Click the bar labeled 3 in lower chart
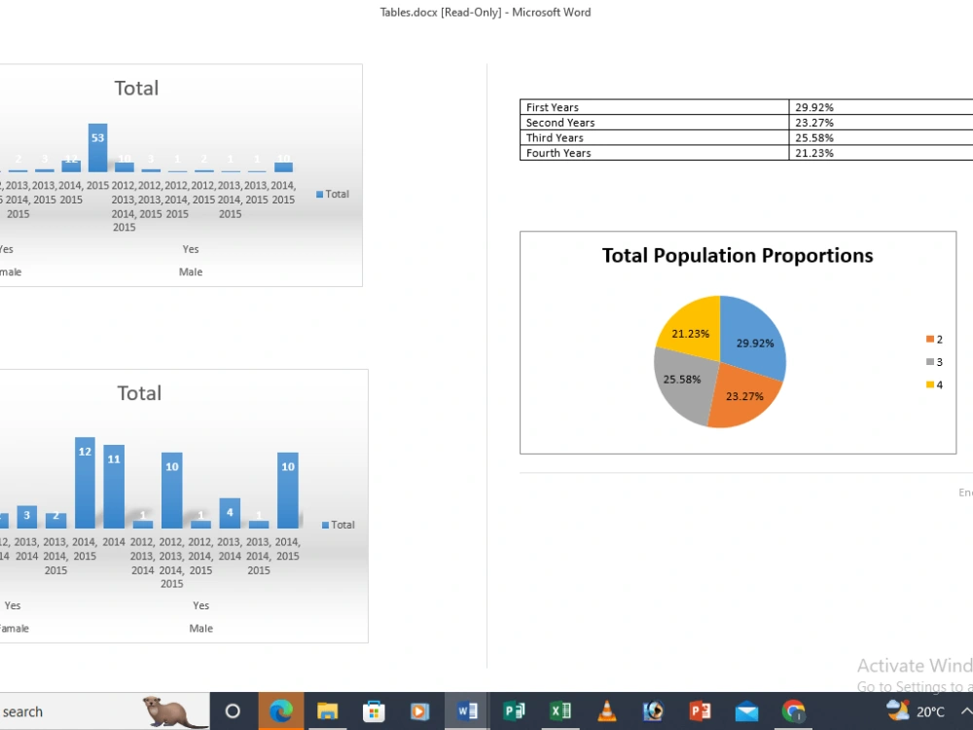The image size is (973, 730). [26, 517]
